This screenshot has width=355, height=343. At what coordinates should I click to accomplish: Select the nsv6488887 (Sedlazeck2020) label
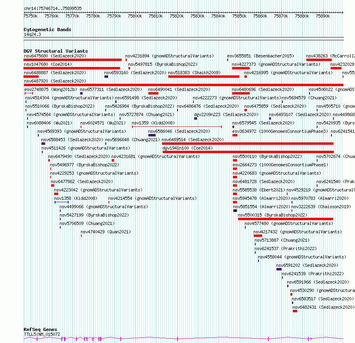pyautogui.click(x=55, y=73)
